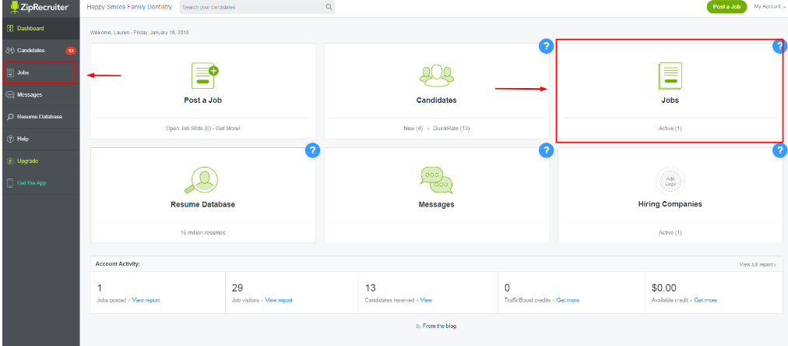The image size is (788, 346).
Task: Click New (4) in Candidates card
Action: click(413, 129)
